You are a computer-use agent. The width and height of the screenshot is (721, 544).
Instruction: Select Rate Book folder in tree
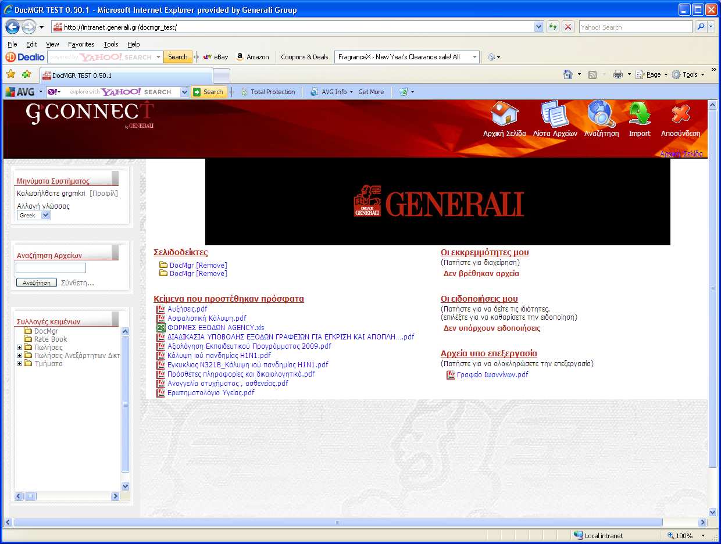(x=51, y=339)
